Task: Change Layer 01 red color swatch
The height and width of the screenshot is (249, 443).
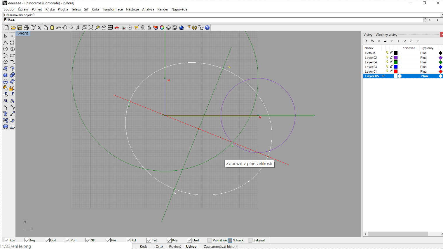Action: 396,71
